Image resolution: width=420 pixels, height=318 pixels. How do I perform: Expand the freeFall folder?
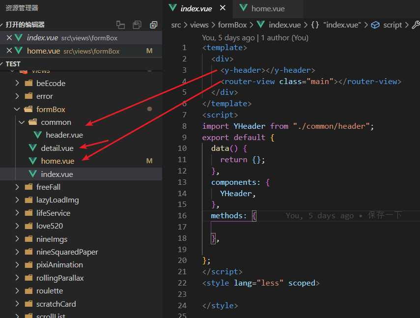coord(17,187)
